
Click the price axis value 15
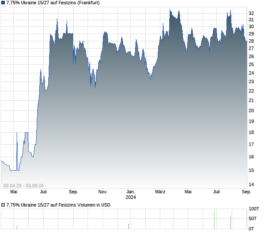[251, 170]
